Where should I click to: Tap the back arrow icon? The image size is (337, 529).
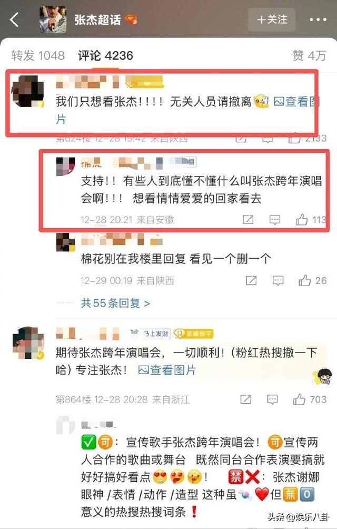point(14,20)
